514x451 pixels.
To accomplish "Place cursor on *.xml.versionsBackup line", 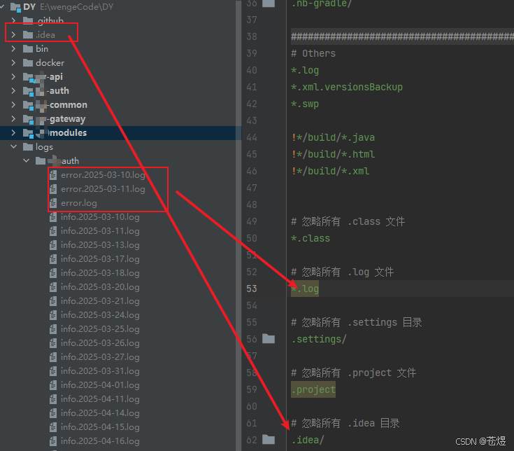I will click(x=347, y=87).
